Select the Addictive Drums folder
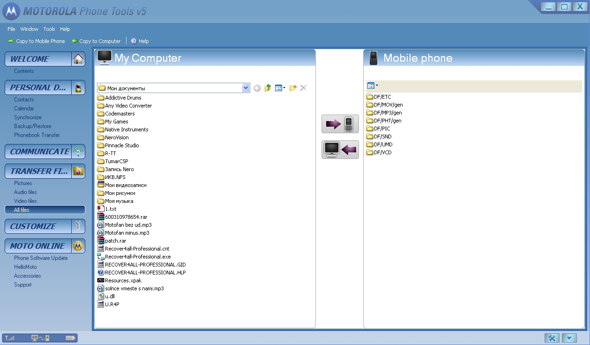The height and width of the screenshot is (345, 590). (119, 98)
